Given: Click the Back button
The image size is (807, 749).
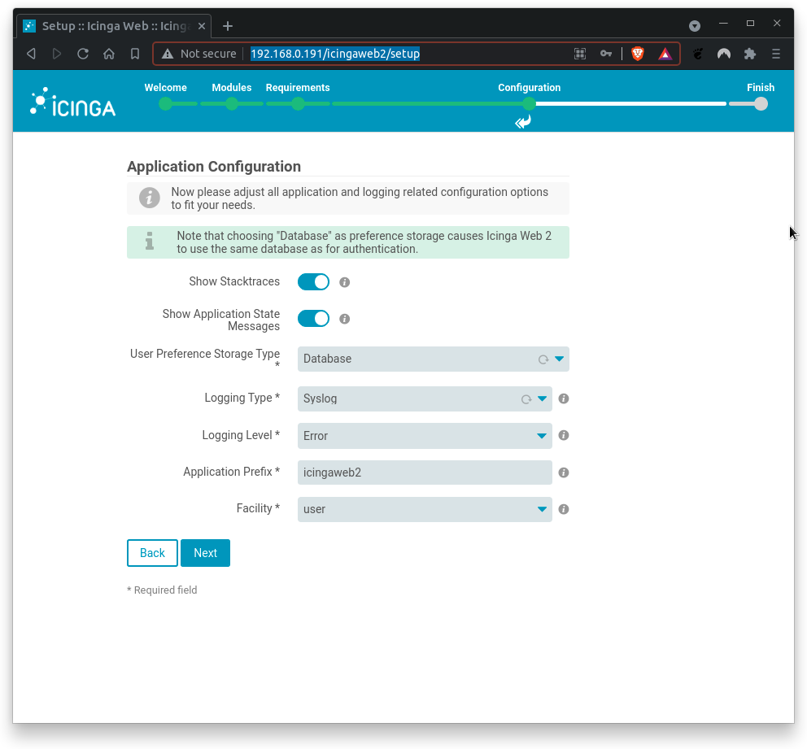Looking at the screenshot, I should tap(152, 552).
